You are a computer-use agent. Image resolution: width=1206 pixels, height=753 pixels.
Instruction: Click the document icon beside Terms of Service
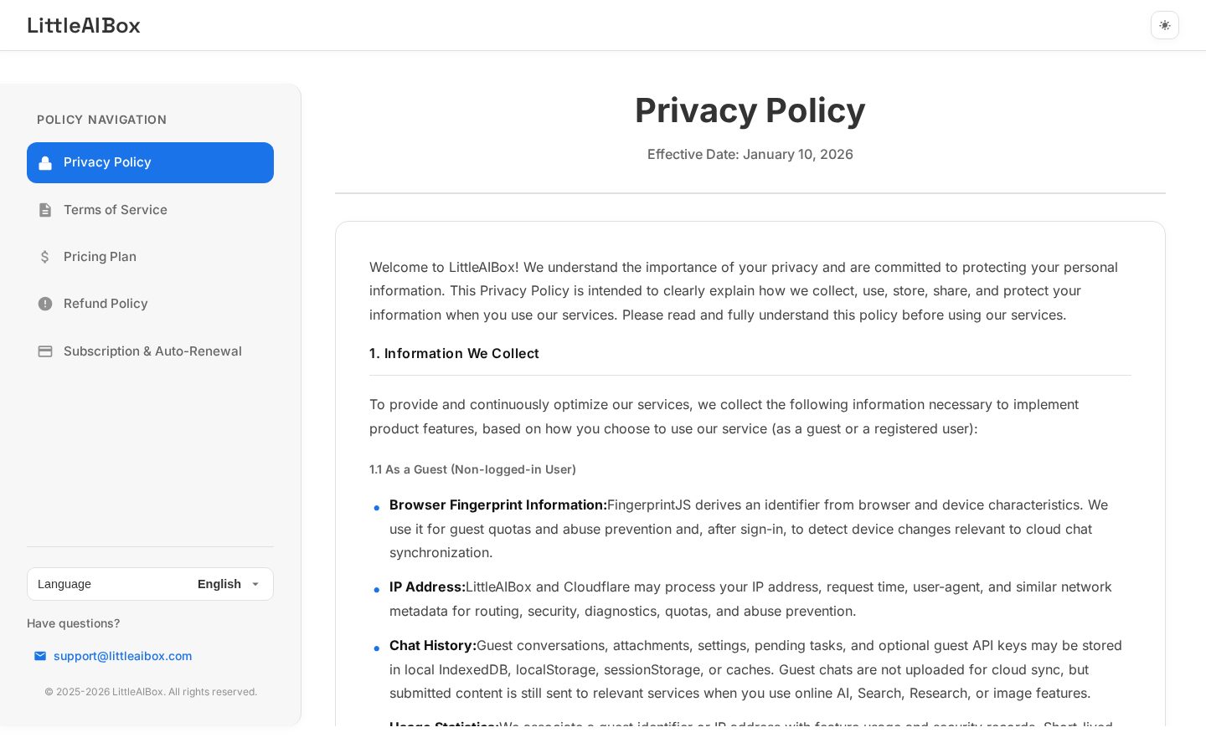pos(45,210)
